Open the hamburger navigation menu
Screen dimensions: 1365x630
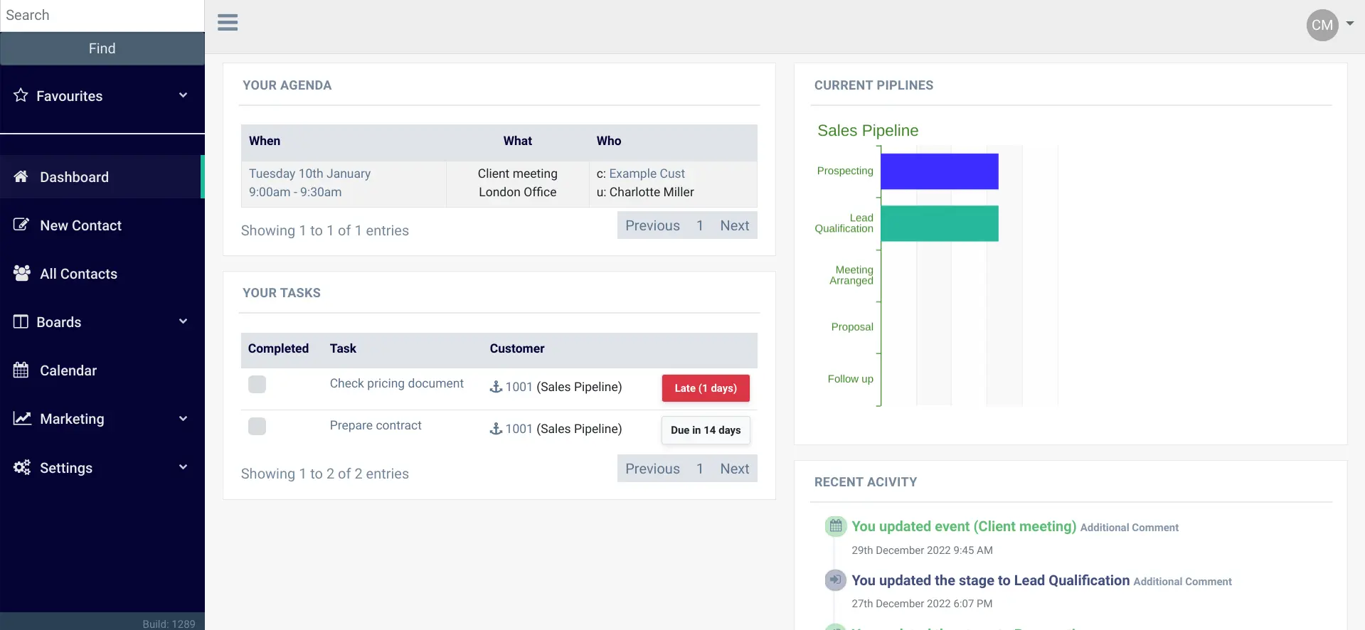[228, 22]
